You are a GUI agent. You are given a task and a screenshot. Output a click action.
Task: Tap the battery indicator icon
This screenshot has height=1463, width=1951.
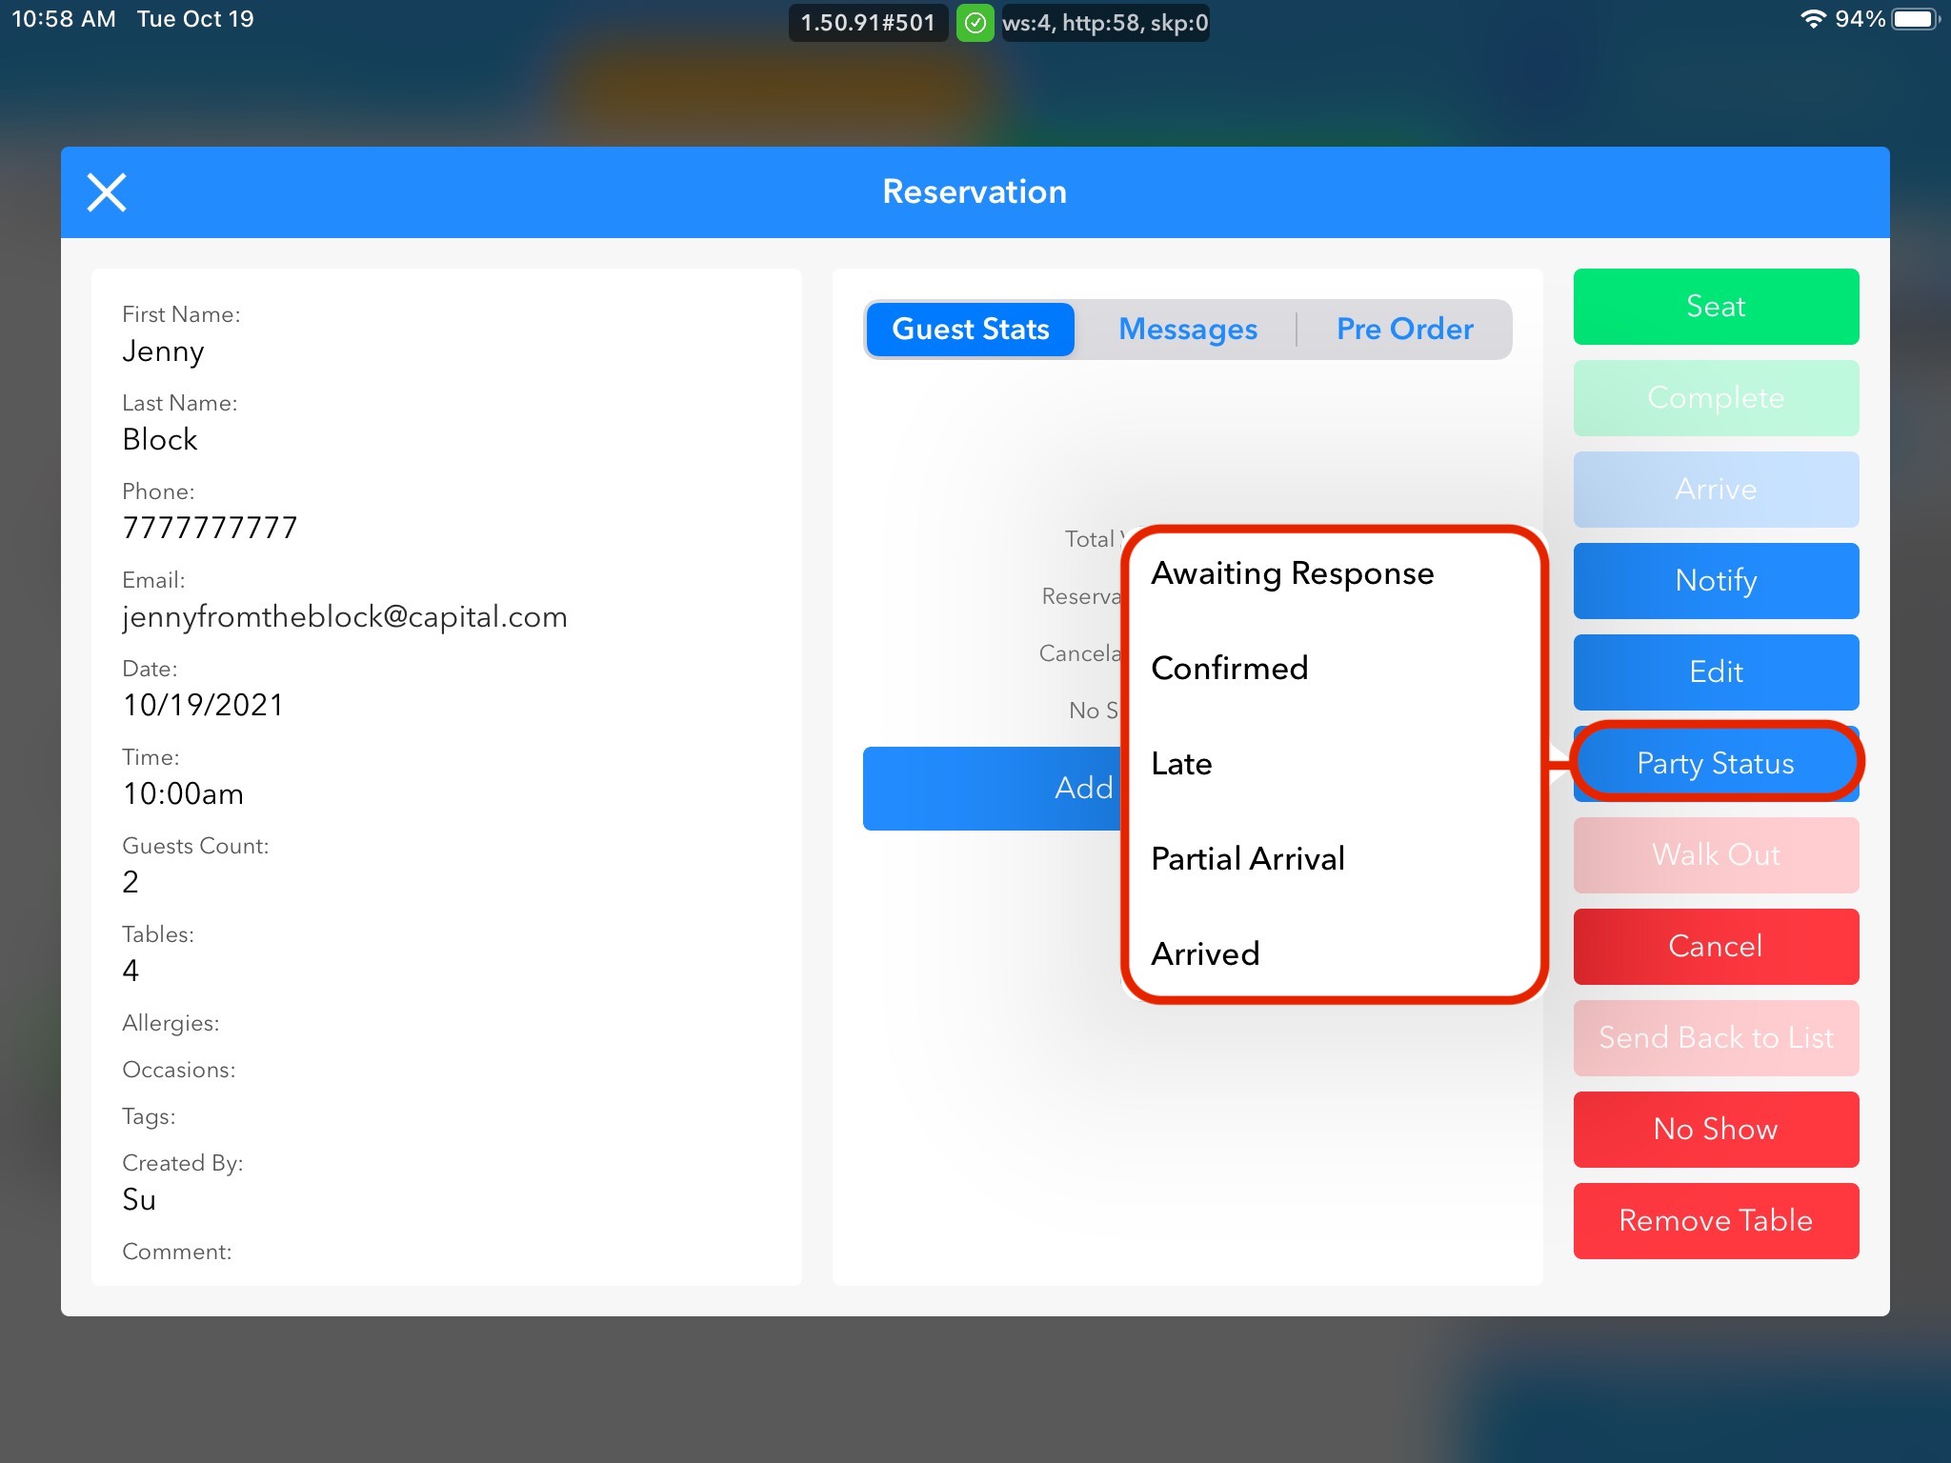1915,19
